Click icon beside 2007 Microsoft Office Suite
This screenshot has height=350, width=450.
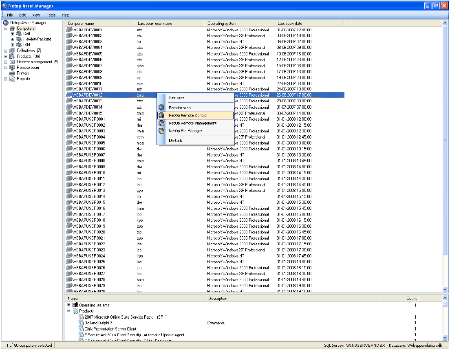(82, 317)
